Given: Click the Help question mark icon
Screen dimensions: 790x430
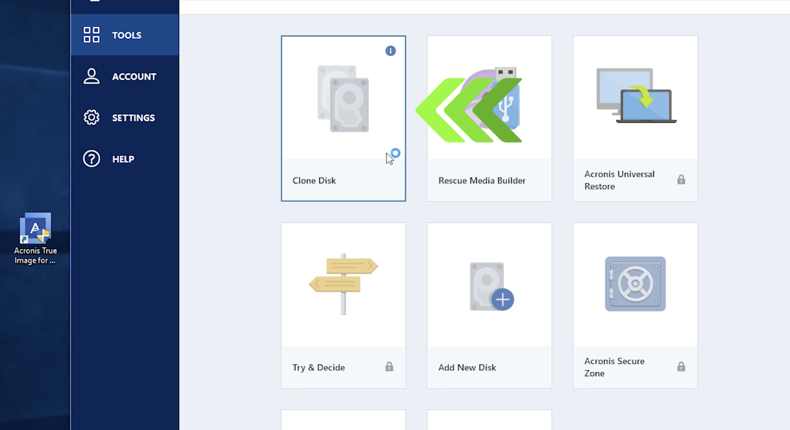Looking at the screenshot, I should [92, 159].
